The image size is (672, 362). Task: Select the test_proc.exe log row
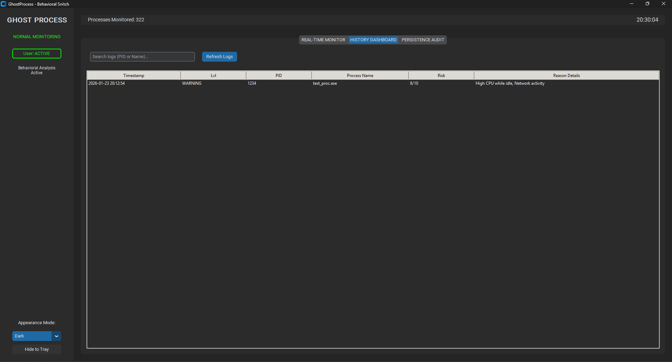325,83
